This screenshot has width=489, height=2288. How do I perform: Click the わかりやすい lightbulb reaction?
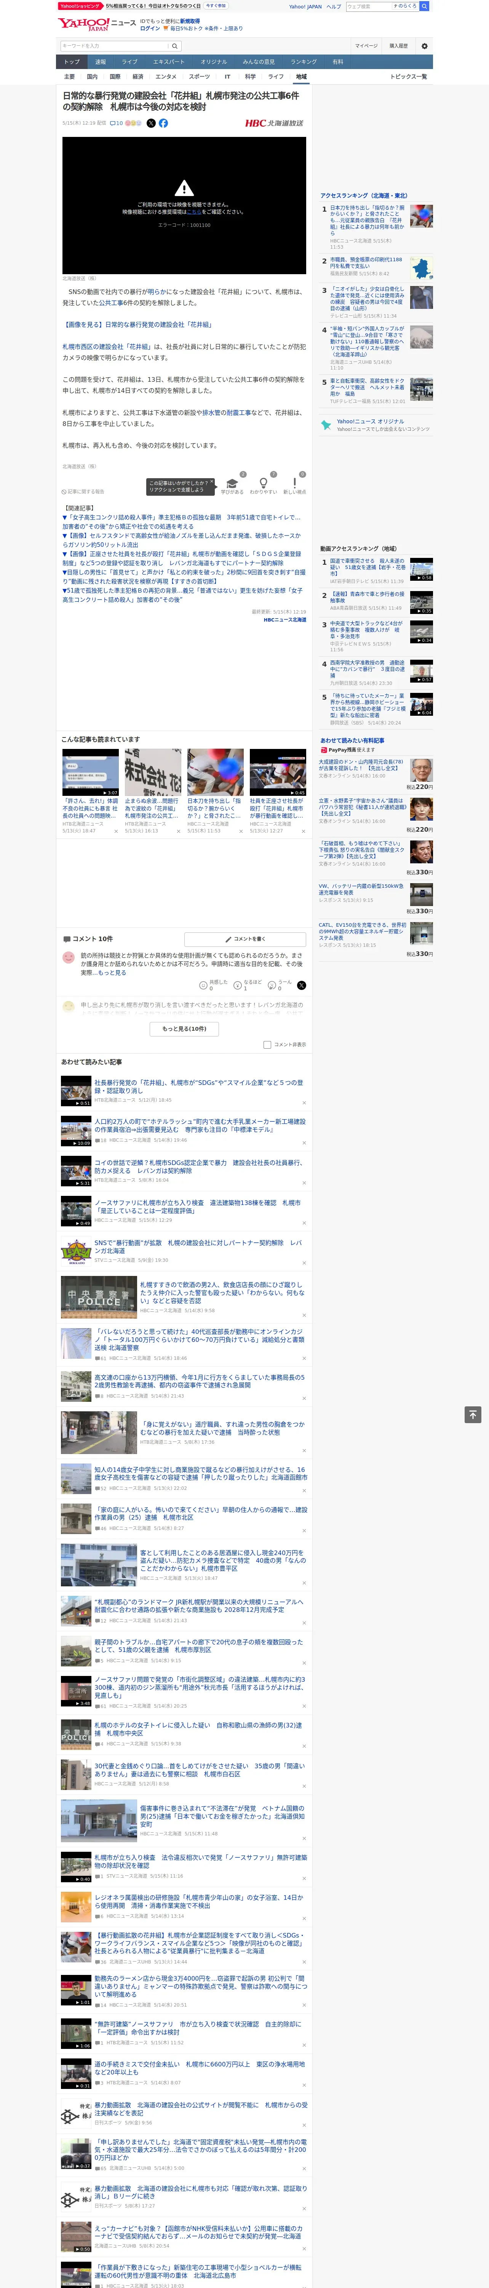point(263,483)
